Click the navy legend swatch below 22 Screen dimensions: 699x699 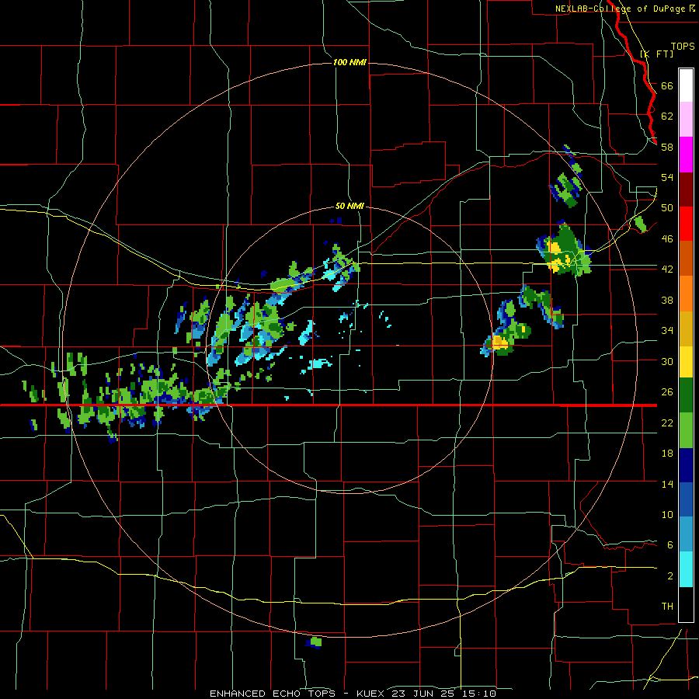(x=686, y=465)
